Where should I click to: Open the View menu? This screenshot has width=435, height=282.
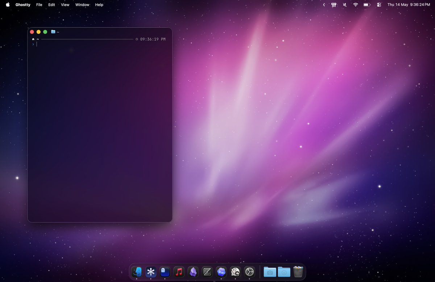pos(65,5)
